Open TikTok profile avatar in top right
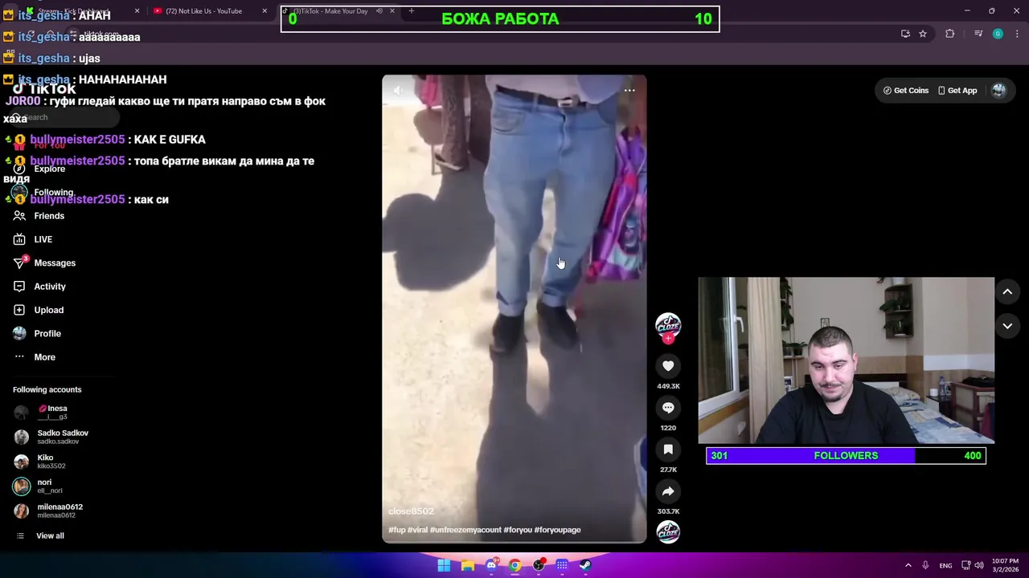 pos(998,91)
